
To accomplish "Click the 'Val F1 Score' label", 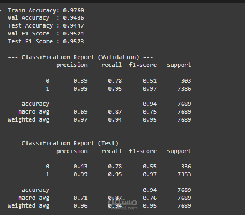I will 29,33.
